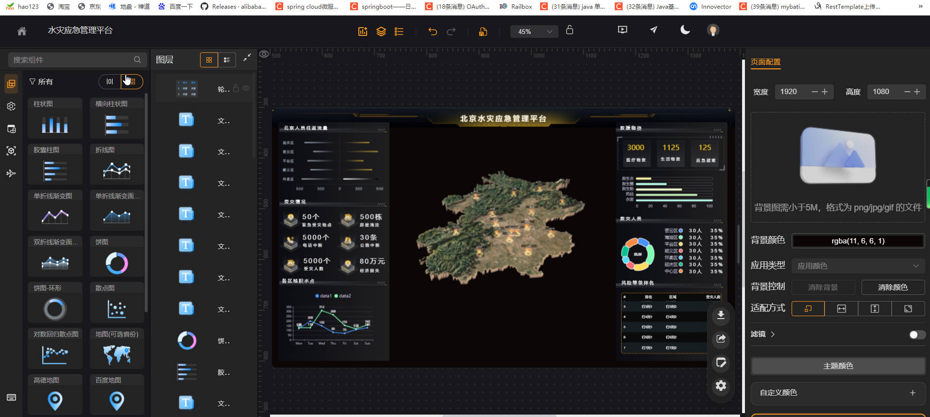The width and height of the screenshot is (930, 417).
Task: Switch theme with the moon icon
Action: [x=685, y=30]
